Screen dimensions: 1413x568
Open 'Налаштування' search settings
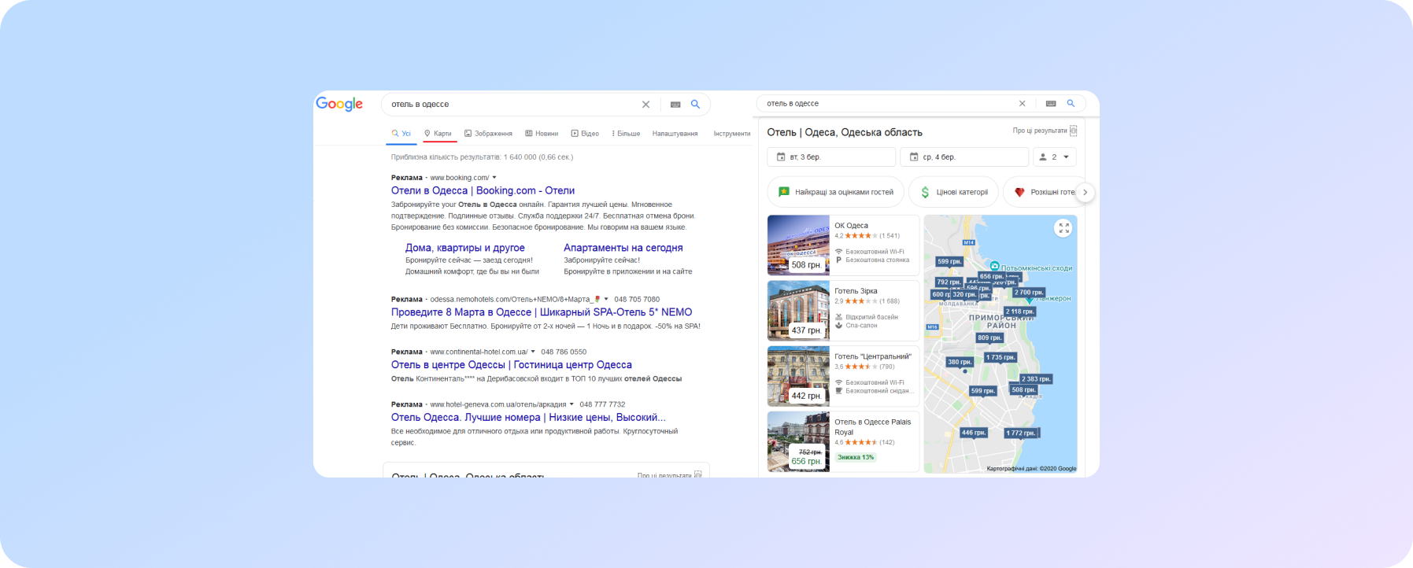675,134
